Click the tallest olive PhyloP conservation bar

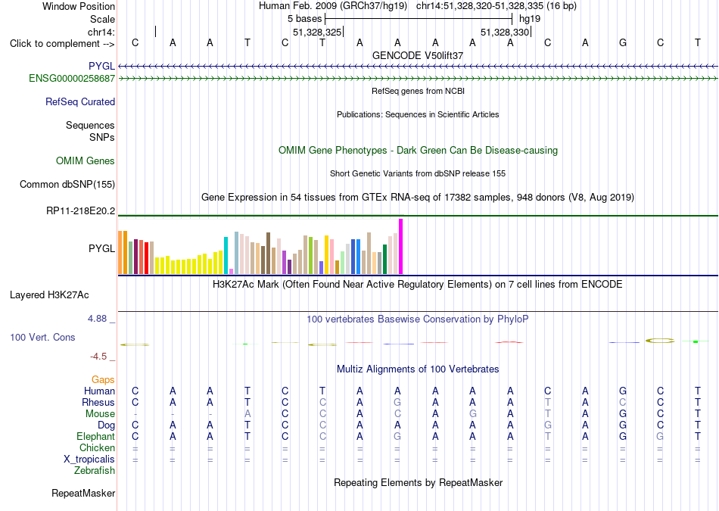click(660, 341)
